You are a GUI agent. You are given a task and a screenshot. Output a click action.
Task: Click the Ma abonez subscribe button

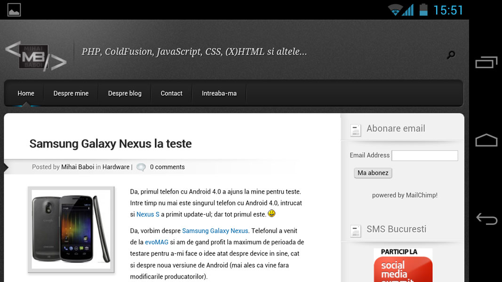click(x=373, y=173)
